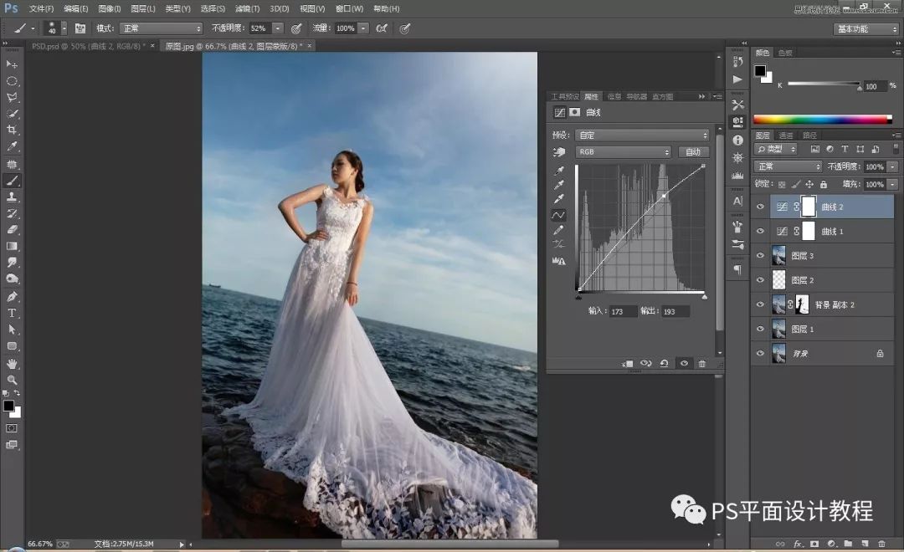The image size is (904, 552).
Task: Select the Zoom tool
Action: (13, 380)
